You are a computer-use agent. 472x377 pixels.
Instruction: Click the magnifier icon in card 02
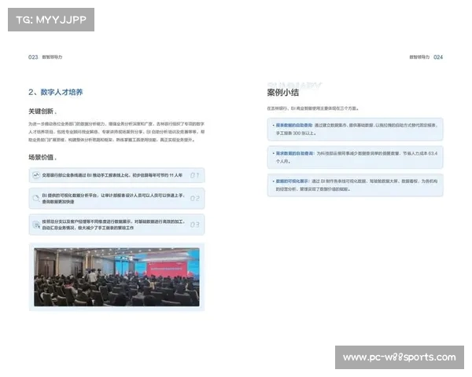[x=36, y=198]
